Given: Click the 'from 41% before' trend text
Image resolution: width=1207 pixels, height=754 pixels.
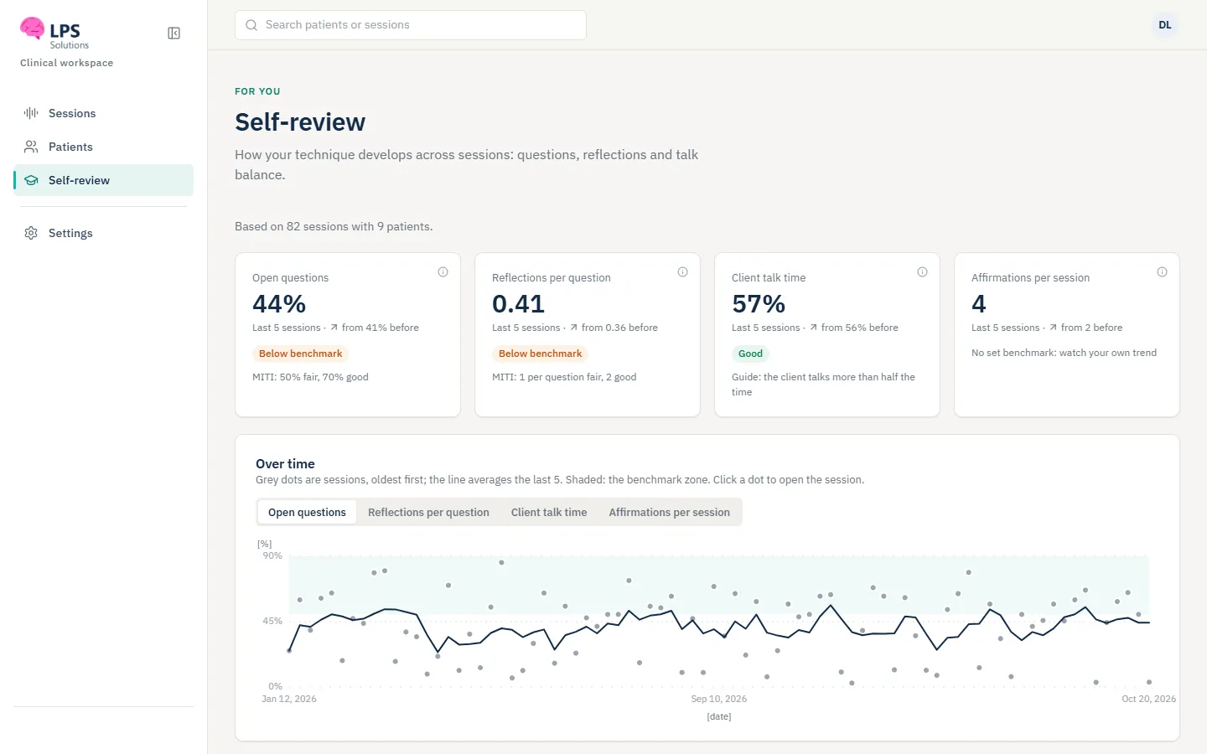Looking at the screenshot, I should click(x=381, y=328).
